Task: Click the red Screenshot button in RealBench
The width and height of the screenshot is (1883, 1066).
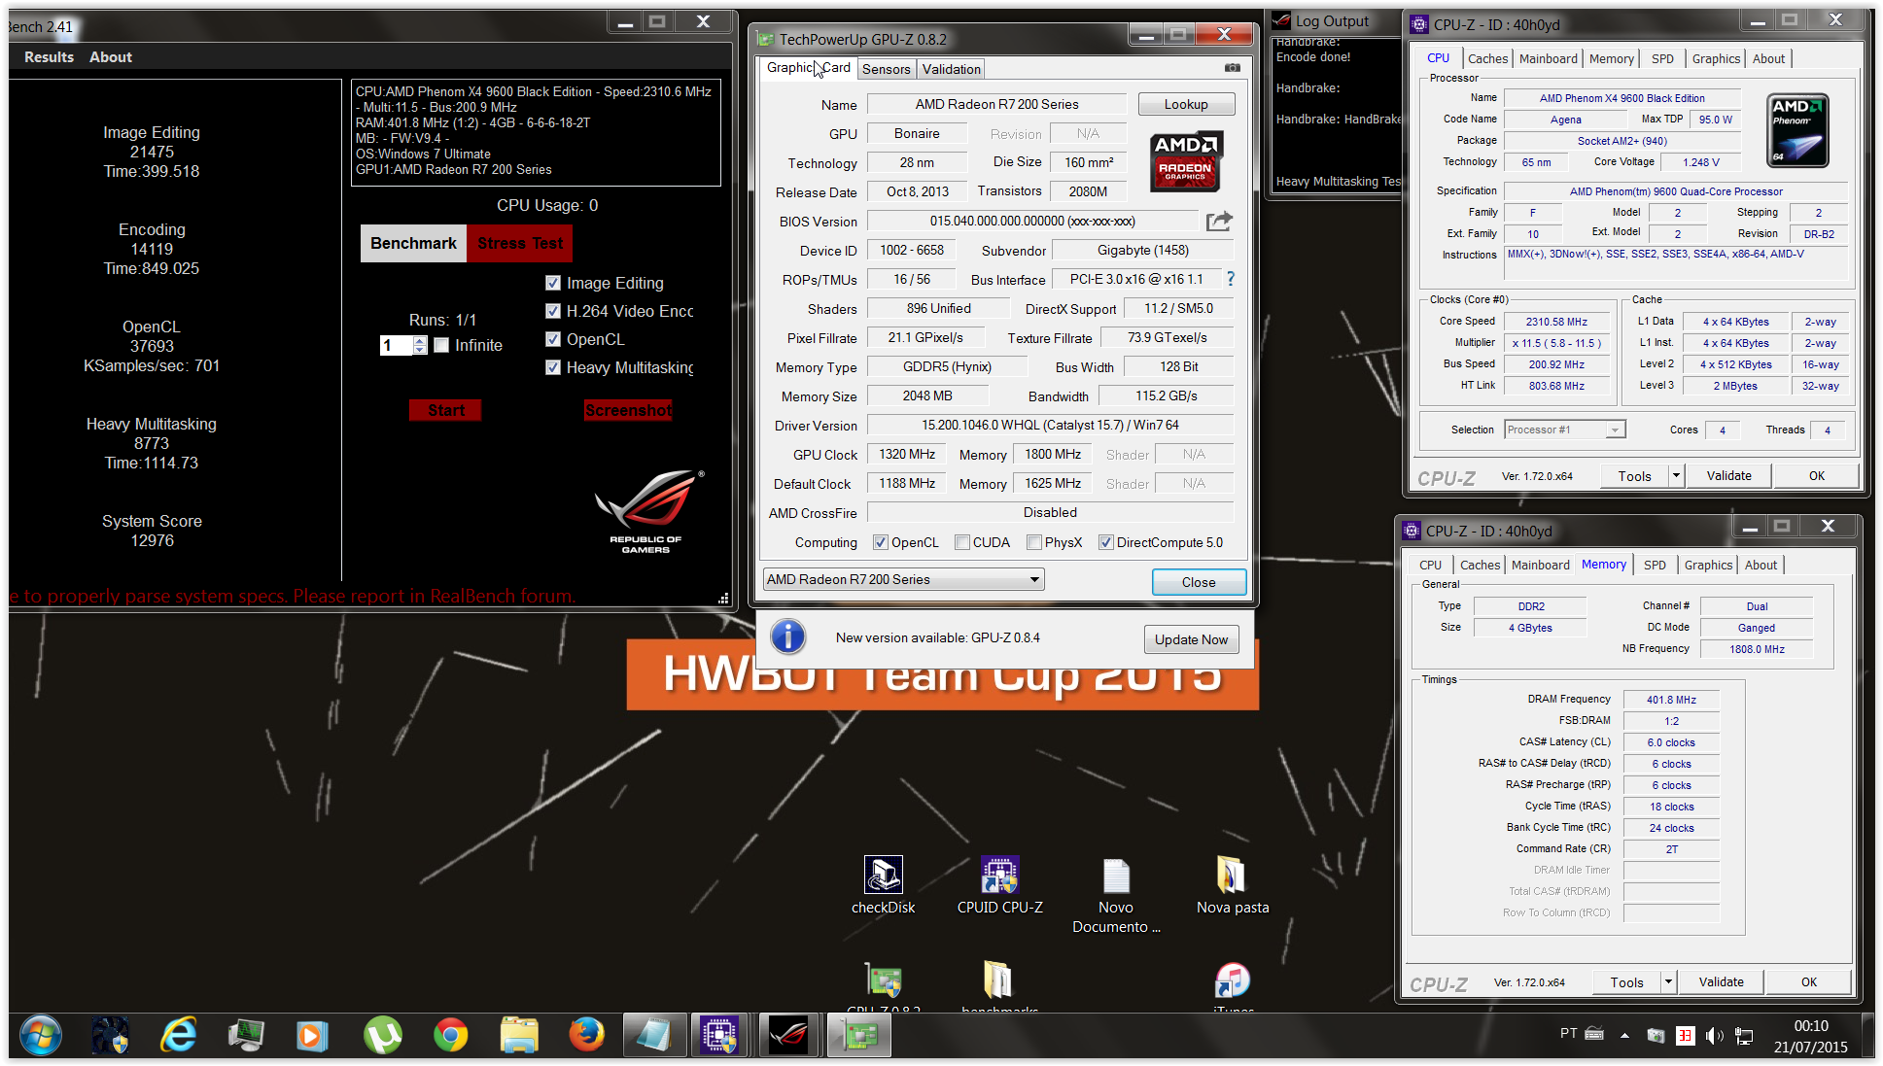Action: tap(628, 410)
